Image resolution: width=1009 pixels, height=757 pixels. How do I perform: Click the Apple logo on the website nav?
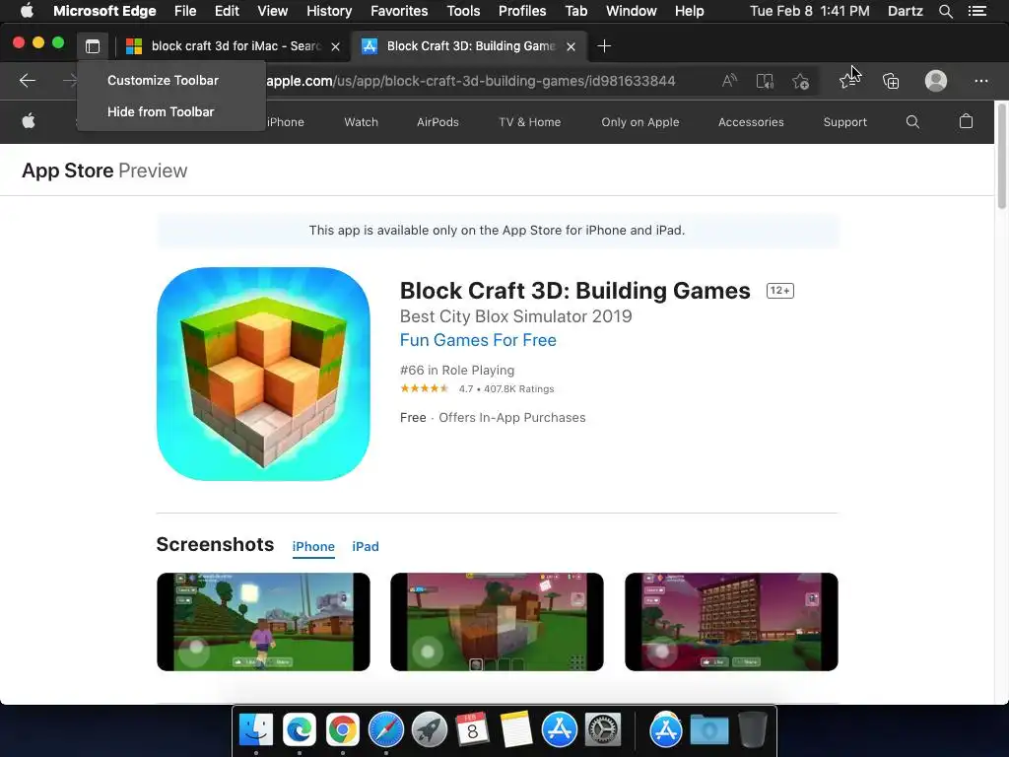(x=29, y=121)
